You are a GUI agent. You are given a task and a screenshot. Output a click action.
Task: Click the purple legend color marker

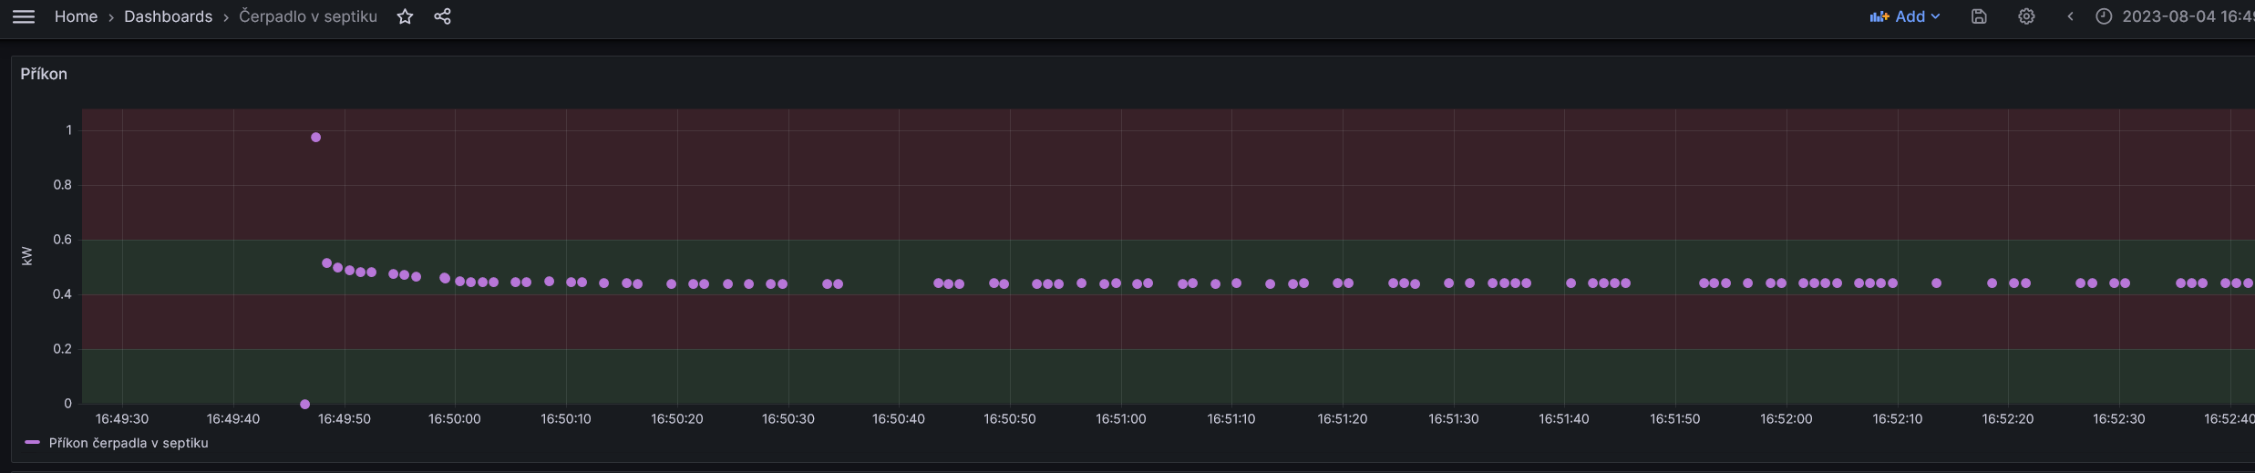32,442
